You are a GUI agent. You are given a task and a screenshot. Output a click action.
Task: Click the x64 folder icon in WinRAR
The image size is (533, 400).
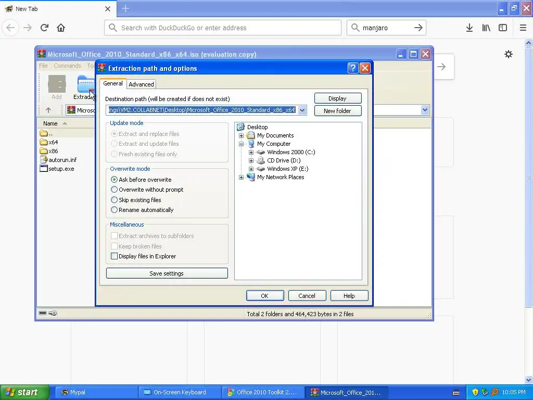click(x=44, y=142)
